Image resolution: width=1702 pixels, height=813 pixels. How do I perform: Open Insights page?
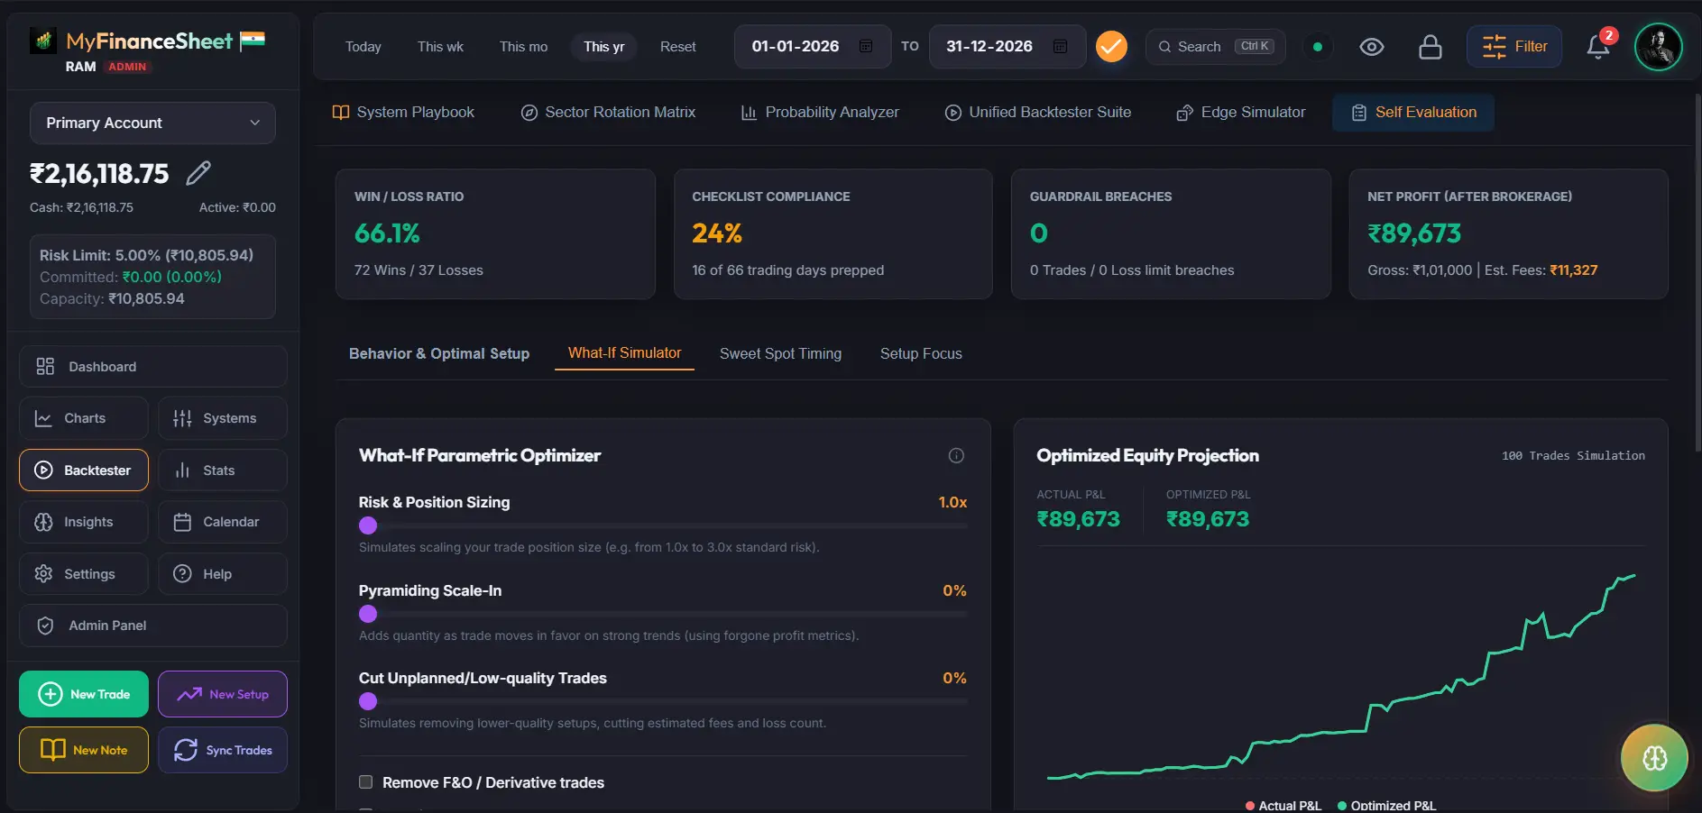coord(84,522)
